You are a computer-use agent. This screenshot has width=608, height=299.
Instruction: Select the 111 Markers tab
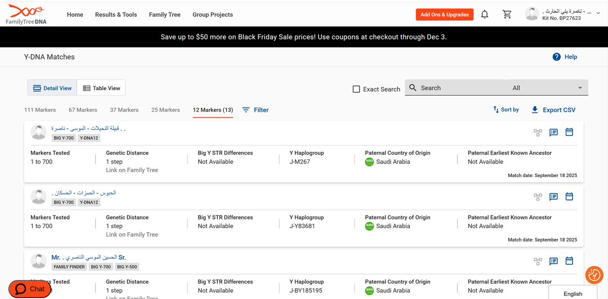tap(40, 110)
